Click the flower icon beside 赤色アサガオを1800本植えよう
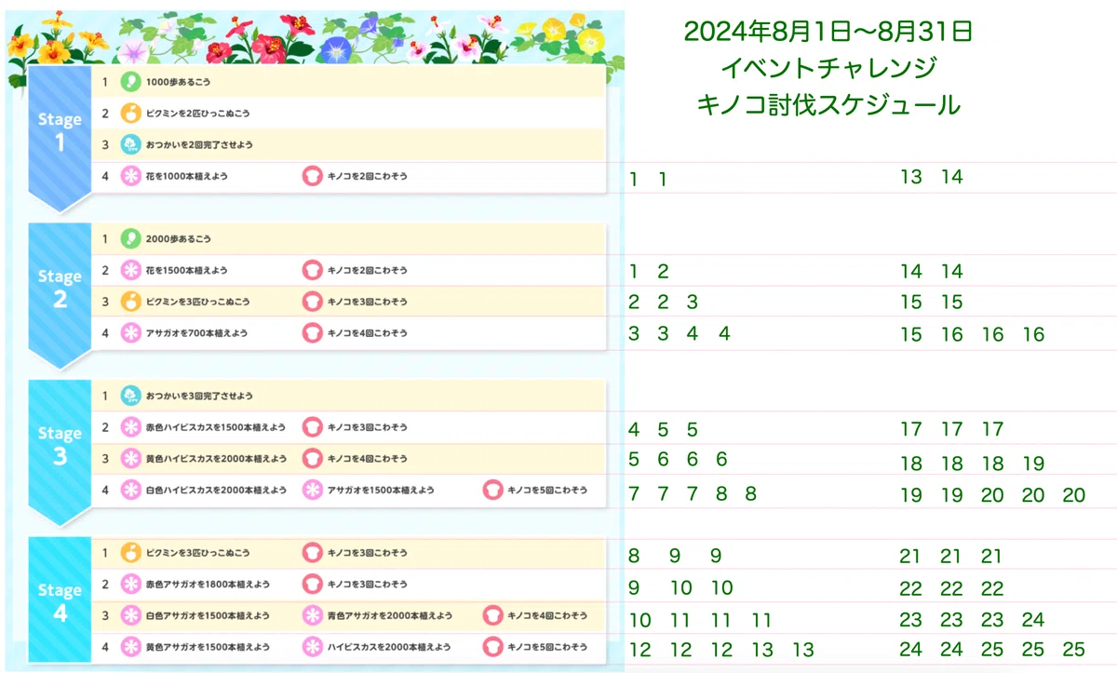The width and height of the screenshot is (1117, 673). click(x=131, y=585)
